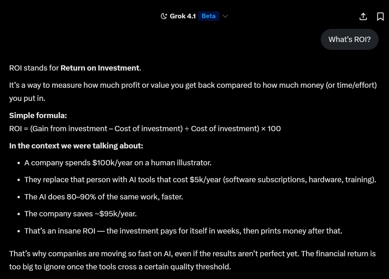Click the "That's an insane ROI" bullet
Screen dimensions: 389x279
pyautogui.click(x=183, y=231)
